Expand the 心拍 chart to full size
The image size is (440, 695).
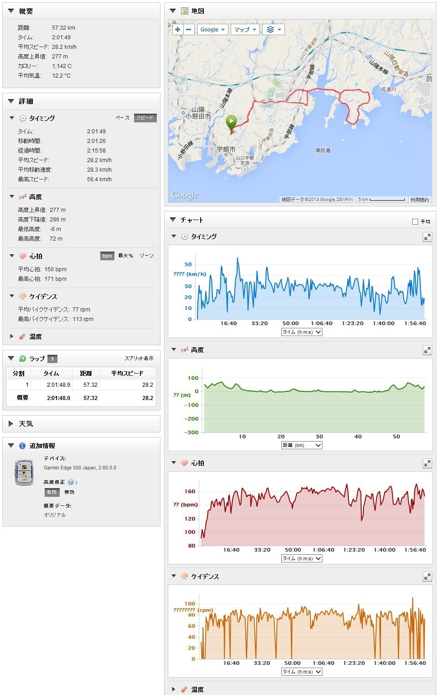coord(427,463)
